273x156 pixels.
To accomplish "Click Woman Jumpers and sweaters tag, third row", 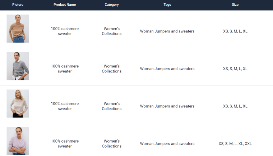I will [167, 106].
